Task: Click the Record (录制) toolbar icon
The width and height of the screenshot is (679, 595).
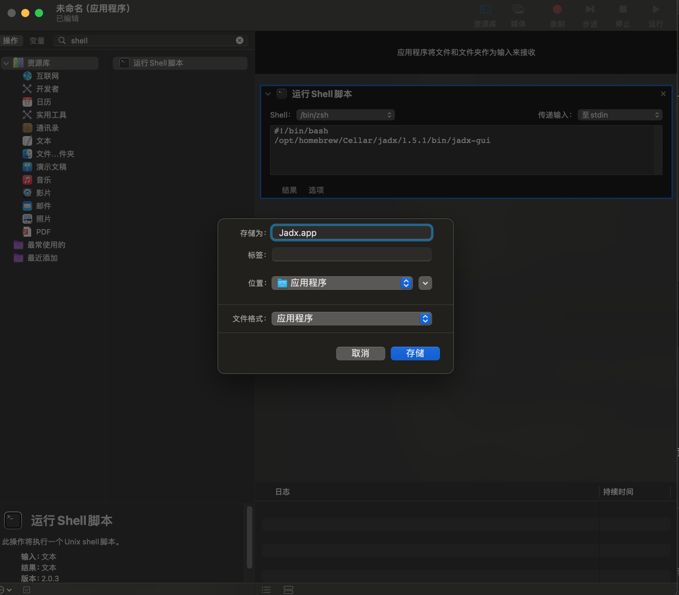Action: coord(557,10)
